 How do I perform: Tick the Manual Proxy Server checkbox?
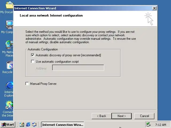(x=27, y=83)
